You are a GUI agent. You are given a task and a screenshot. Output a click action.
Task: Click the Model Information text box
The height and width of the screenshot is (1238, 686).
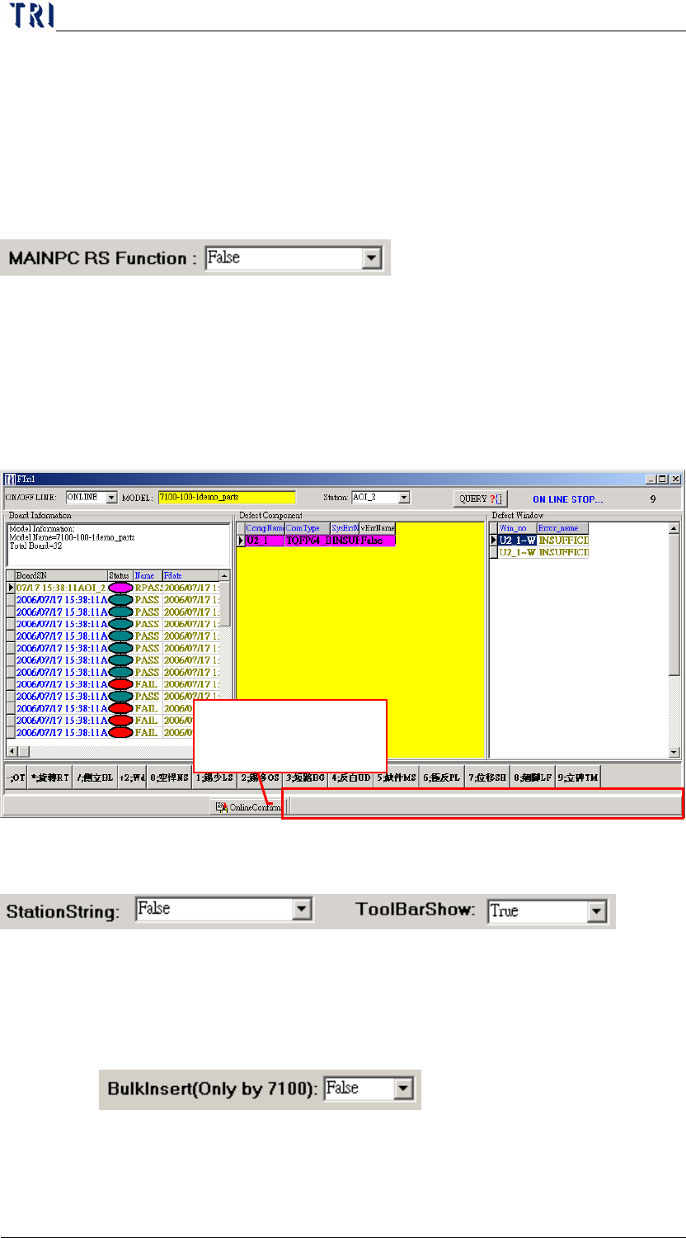118,545
